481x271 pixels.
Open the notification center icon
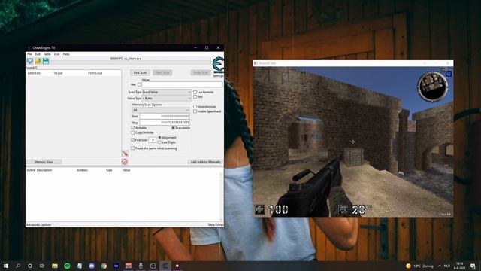tap(473, 266)
